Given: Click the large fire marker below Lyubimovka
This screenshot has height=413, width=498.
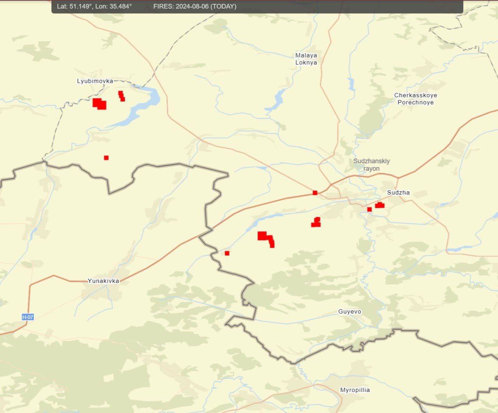Looking at the screenshot, I should click(x=100, y=104).
